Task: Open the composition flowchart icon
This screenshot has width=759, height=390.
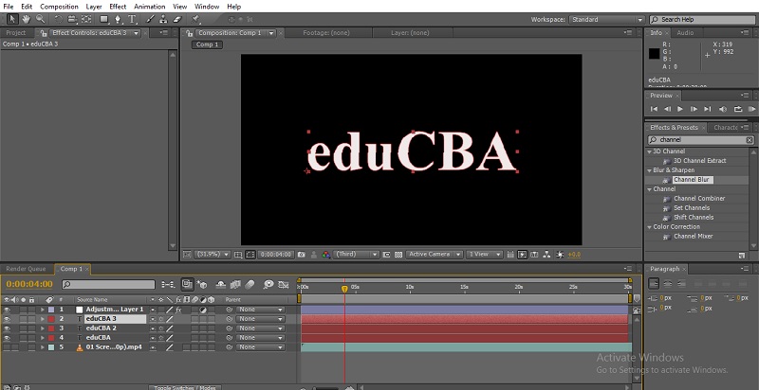Action: point(547,255)
